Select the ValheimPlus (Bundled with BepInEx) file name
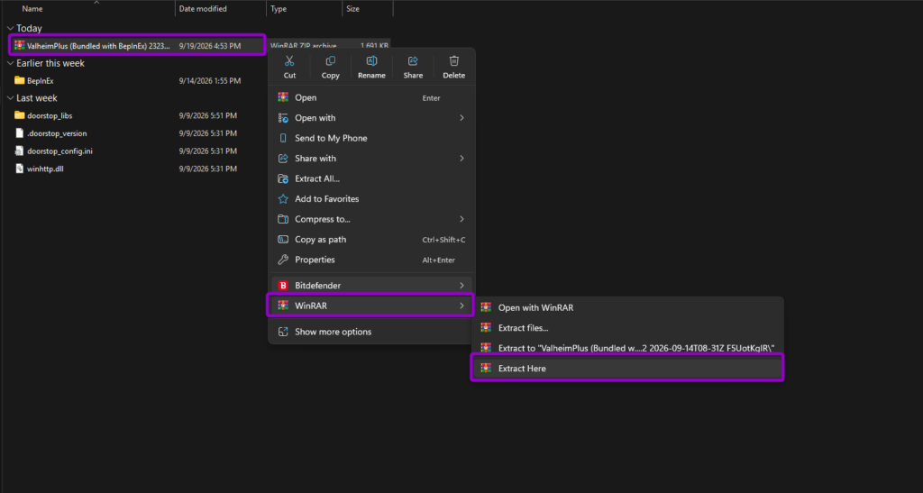The width and height of the screenshot is (923, 493). 98,46
